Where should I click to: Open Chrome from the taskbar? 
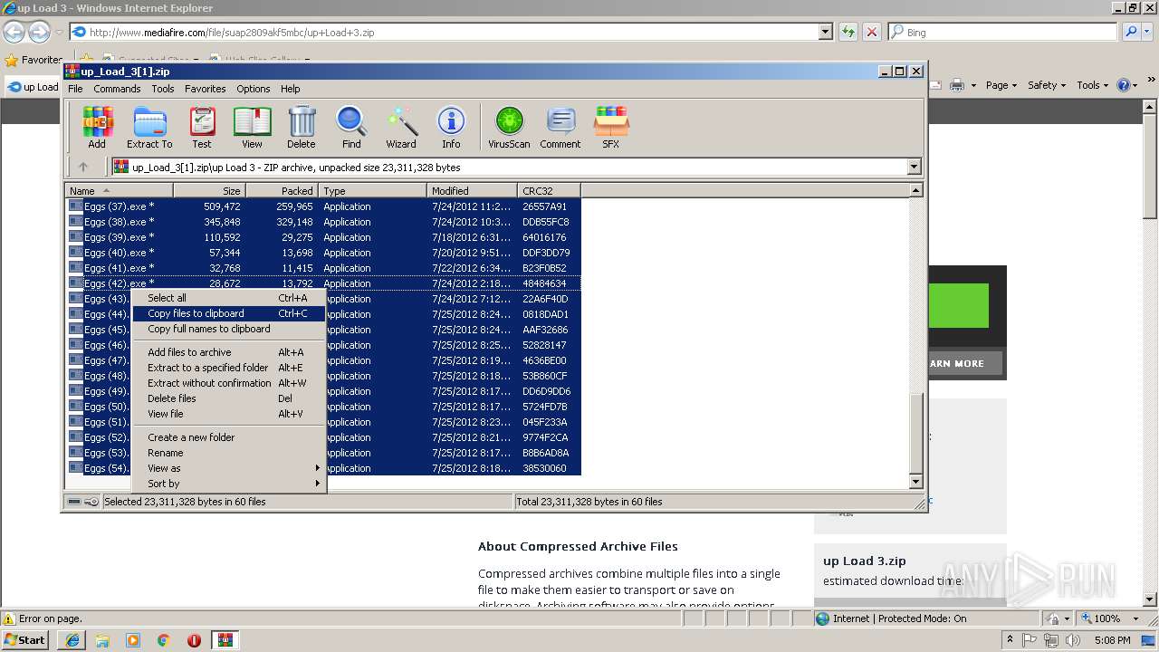click(164, 640)
